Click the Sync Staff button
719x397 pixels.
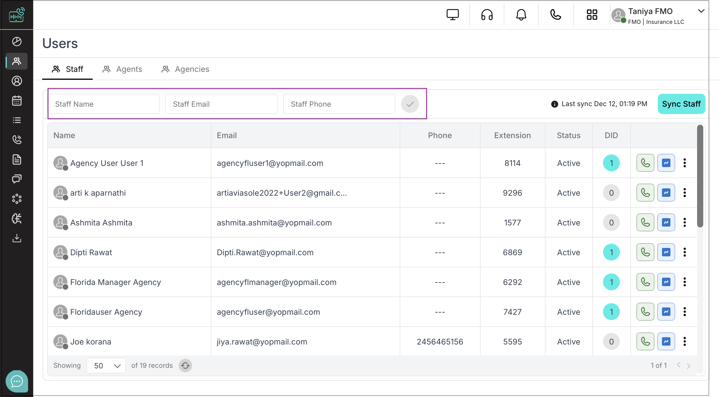681,104
